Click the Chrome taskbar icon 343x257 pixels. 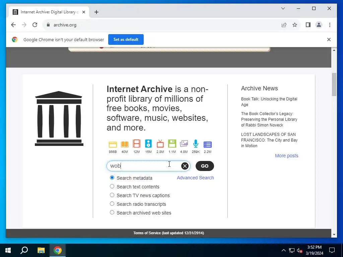tap(58, 250)
